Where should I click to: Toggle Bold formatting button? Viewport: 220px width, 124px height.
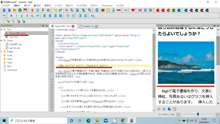(x=12, y=16)
